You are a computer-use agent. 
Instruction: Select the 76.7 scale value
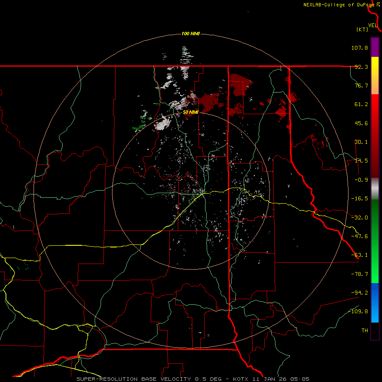point(361,85)
